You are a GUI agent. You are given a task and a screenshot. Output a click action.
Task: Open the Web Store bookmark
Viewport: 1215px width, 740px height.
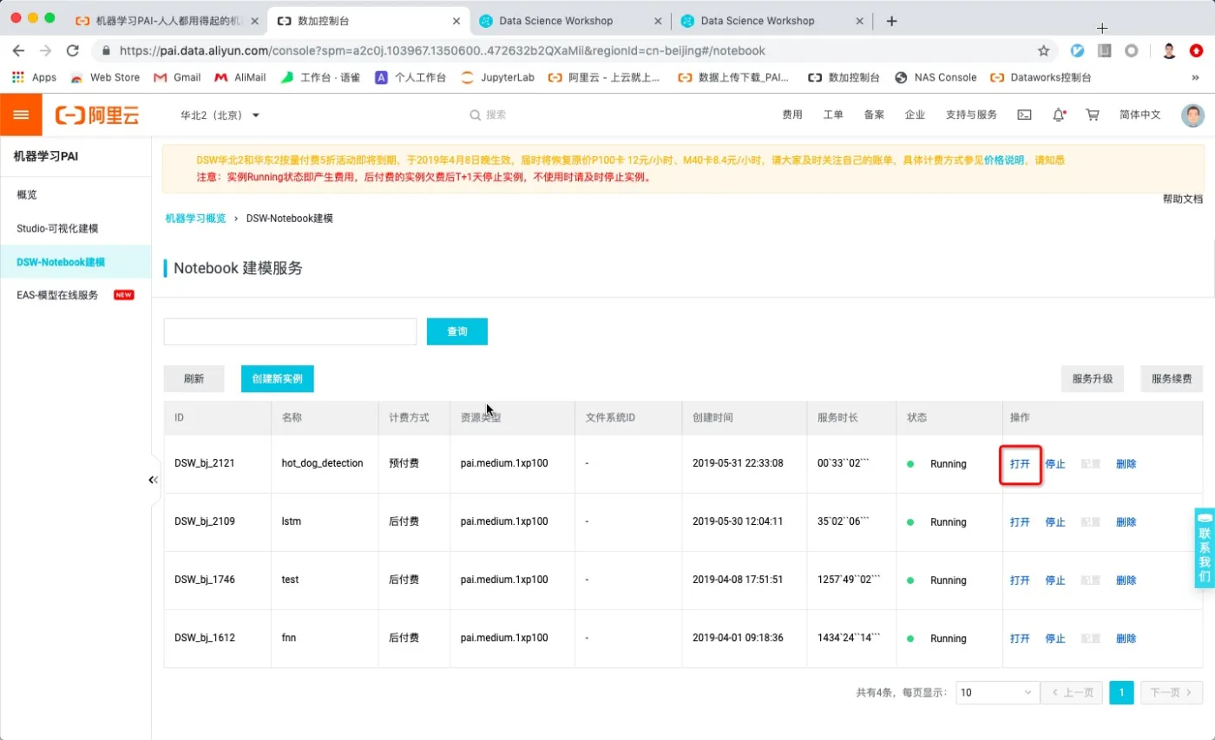pyautogui.click(x=105, y=77)
